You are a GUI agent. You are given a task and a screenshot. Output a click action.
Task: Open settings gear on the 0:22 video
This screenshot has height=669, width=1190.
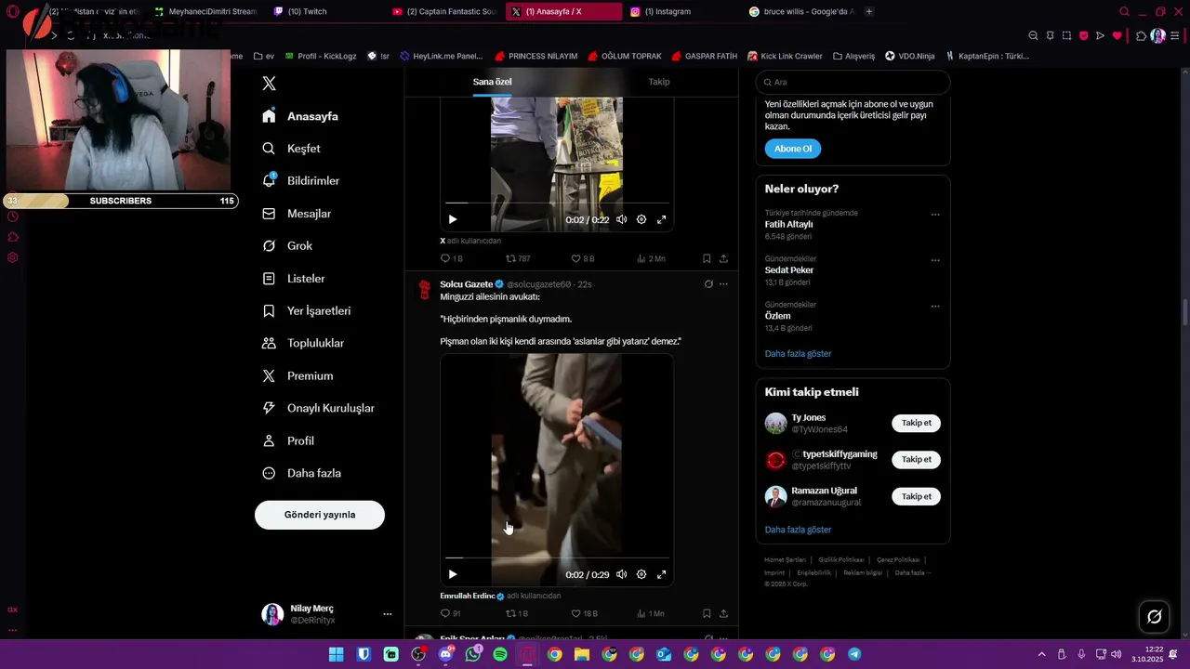tap(641, 219)
